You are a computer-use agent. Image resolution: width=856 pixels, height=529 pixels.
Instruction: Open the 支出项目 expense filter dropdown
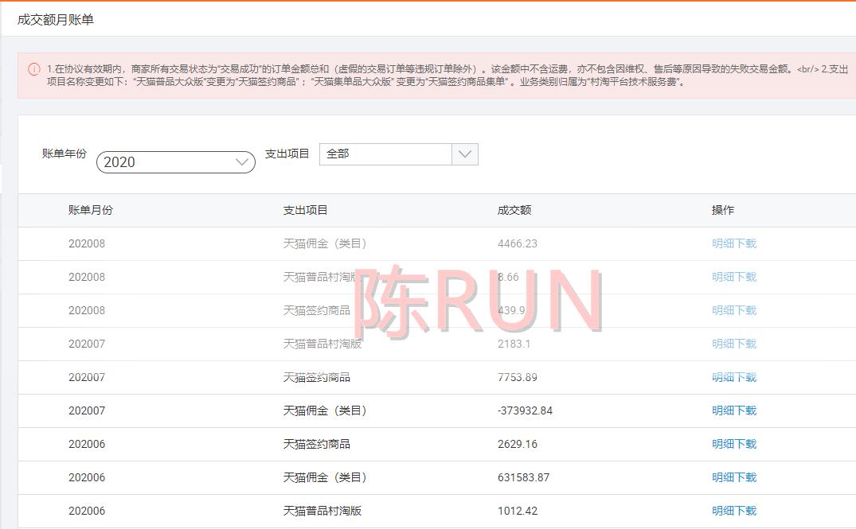398,154
